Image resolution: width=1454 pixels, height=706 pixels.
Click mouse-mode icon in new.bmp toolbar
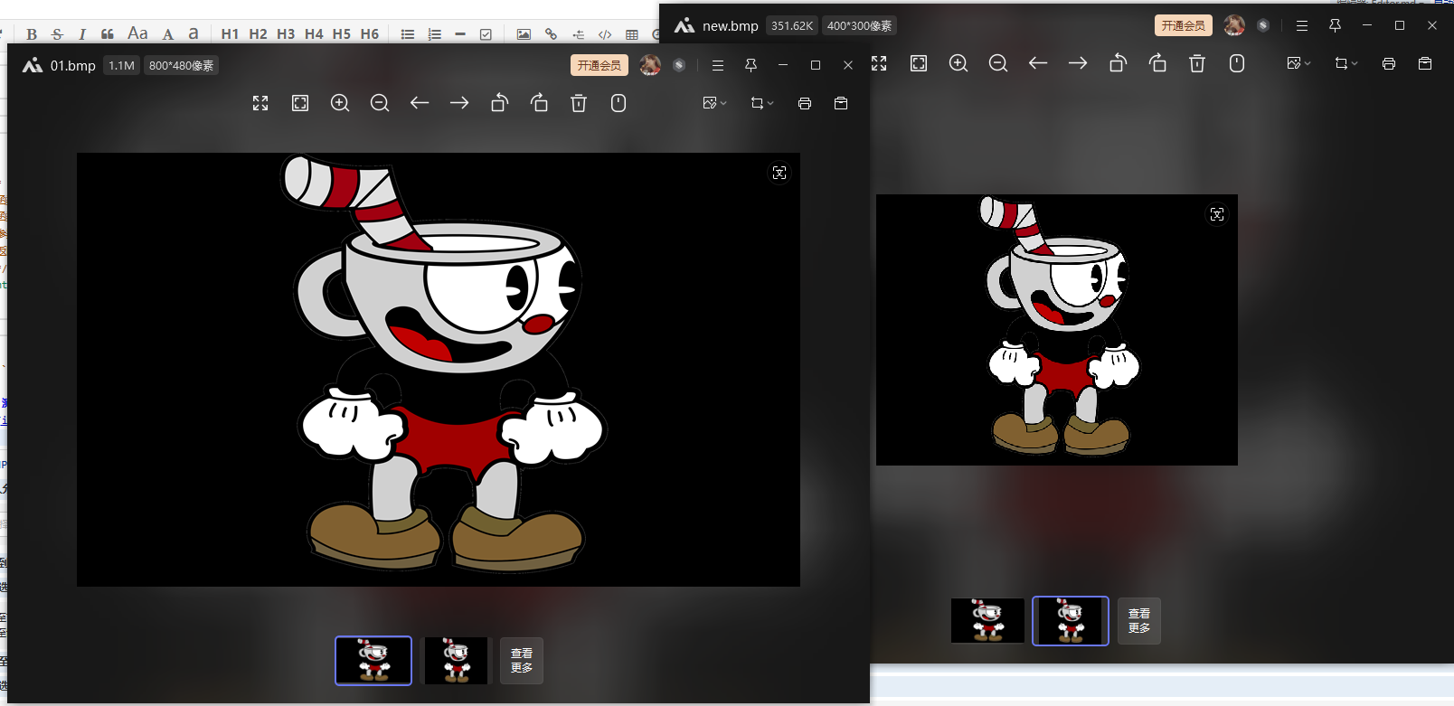point(1237,63)
